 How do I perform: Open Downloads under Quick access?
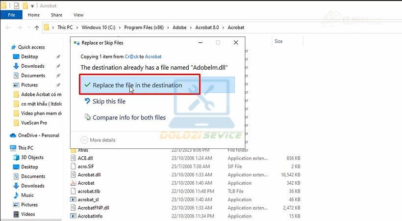32,66
